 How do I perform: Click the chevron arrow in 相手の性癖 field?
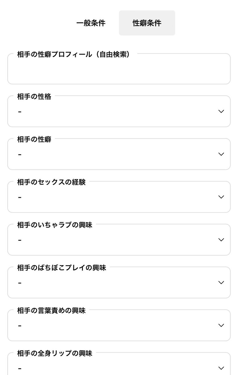[x=221, y=154]
